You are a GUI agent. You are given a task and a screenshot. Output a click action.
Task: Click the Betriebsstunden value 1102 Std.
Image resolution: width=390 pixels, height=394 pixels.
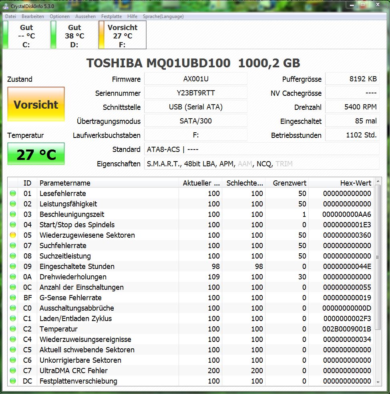tap(352, 135)
